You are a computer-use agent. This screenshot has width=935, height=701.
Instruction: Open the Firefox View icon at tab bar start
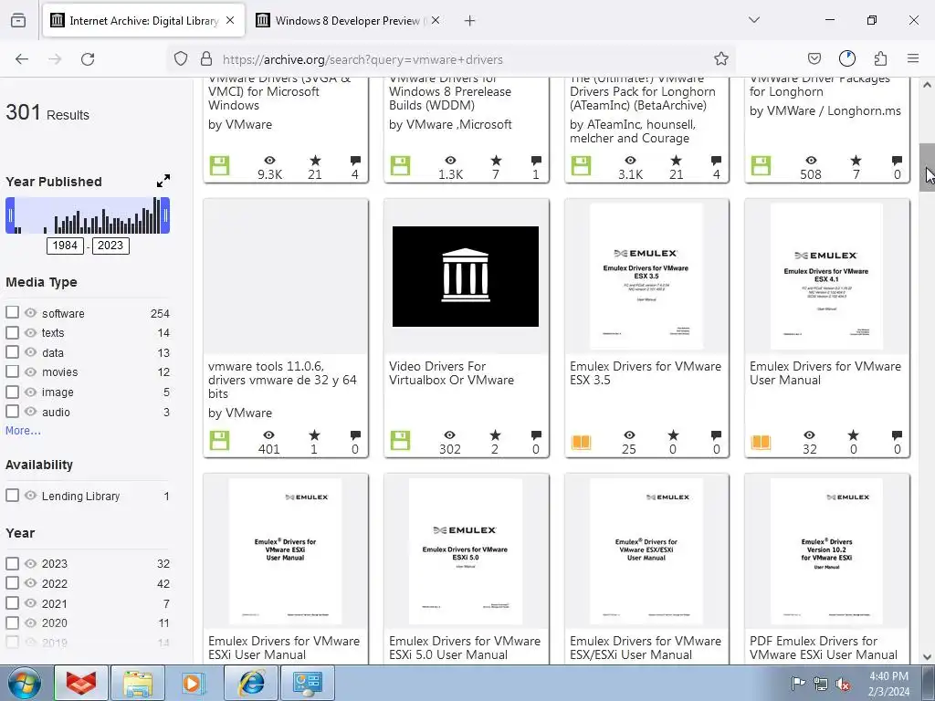(18, 20)
